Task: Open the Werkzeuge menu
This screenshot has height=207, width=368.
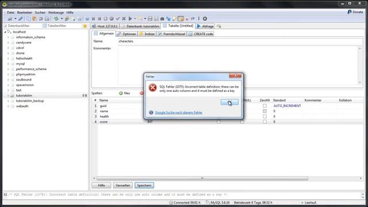Action: (x=56, y=13)
